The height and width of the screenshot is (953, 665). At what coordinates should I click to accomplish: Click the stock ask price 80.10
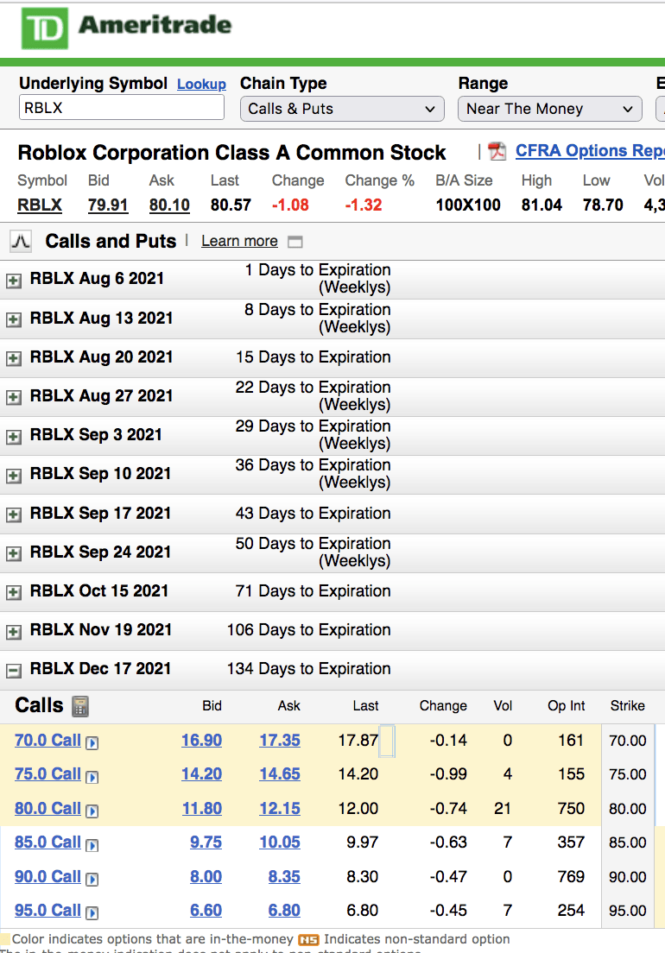click(x=169, y=205)
